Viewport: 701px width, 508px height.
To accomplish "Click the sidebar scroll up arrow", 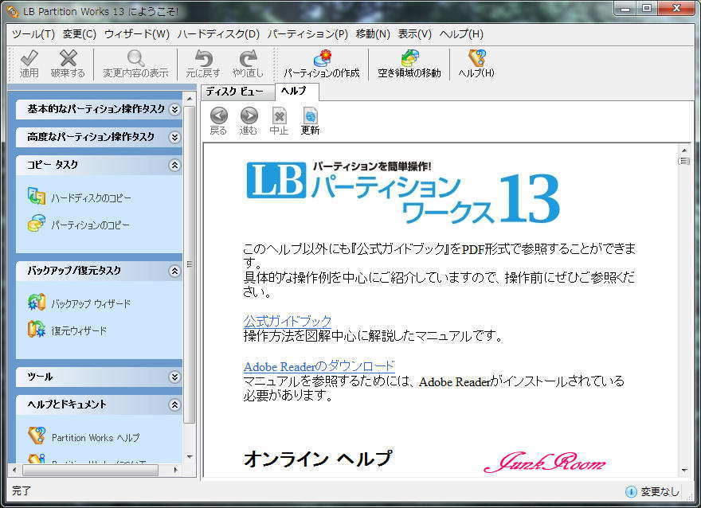I will coord(190,98).
